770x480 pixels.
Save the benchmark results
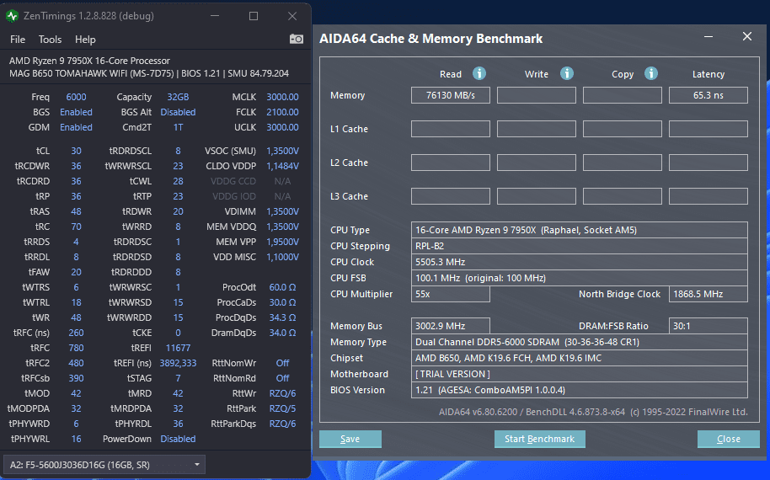350,439
